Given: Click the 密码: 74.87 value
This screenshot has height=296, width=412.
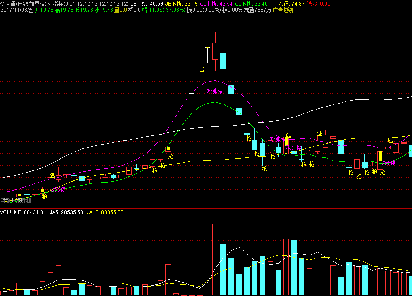Looking at the screenshot, I should pos(292,4).
